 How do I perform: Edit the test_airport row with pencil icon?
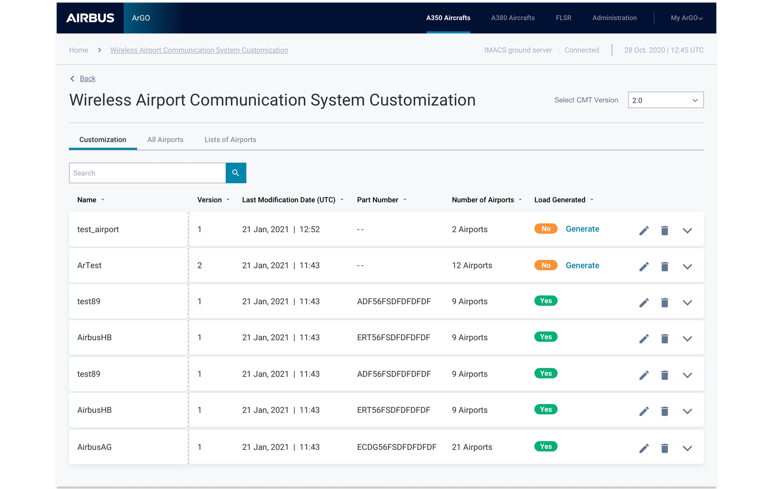(x=644, y=230)
